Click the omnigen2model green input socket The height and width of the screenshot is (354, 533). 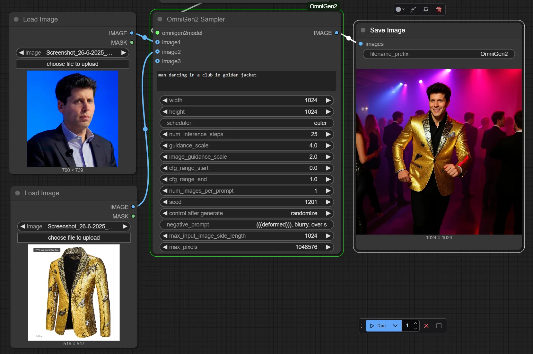coord(158,33)
